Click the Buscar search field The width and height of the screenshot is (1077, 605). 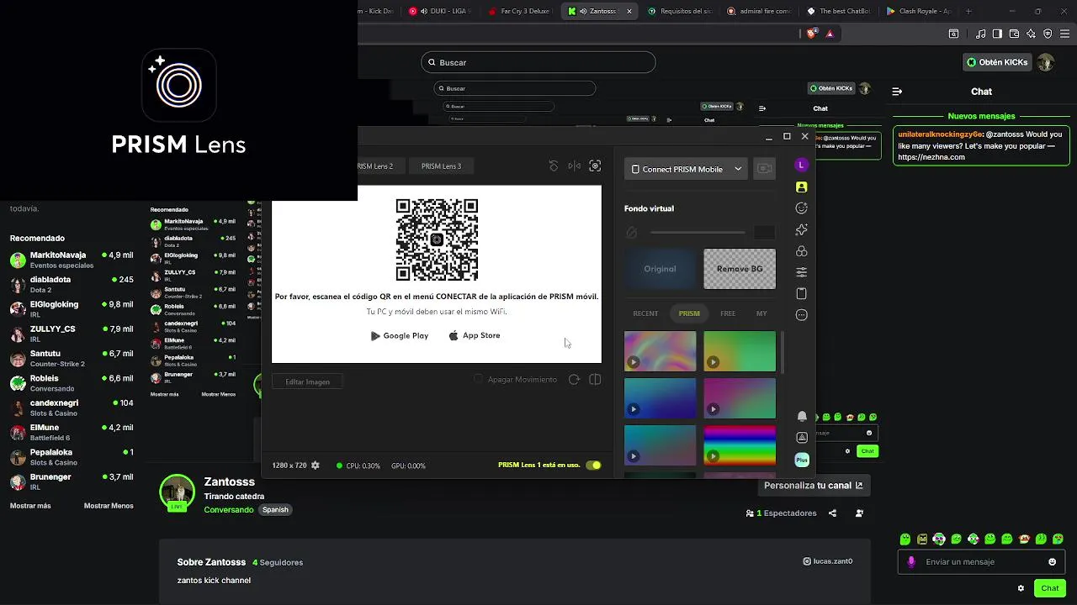click(x=538, y=62)
